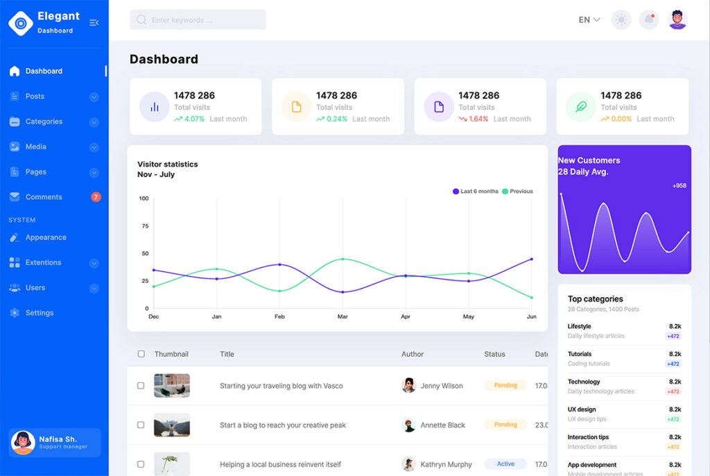This screenshot has height=476, width=710.
Task: Check the box for Start a blog row
Action: pyautogui.click(x=141, y=425)
